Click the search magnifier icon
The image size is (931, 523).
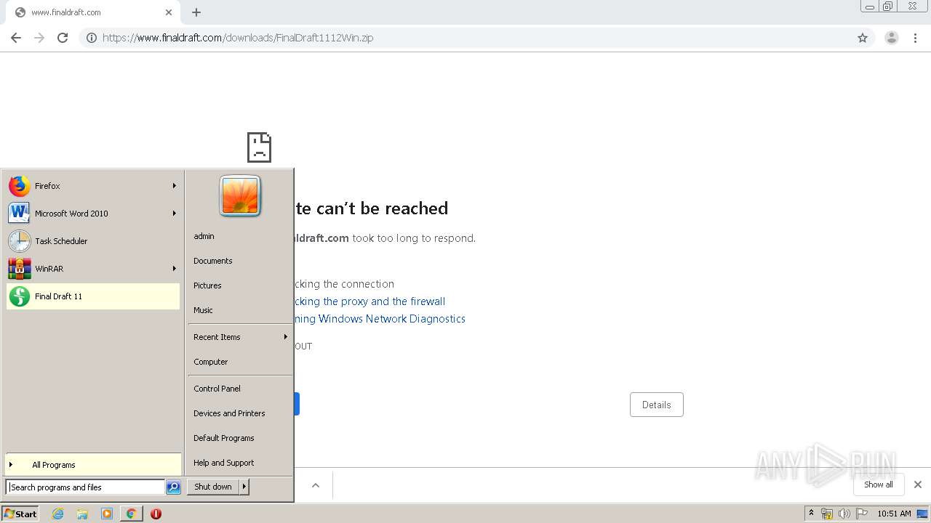pyautogui.click(x=173, y=487)
